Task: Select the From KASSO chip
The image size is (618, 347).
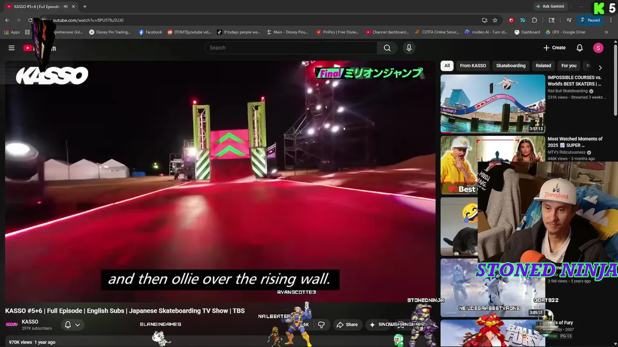Action: coord(473,66)
